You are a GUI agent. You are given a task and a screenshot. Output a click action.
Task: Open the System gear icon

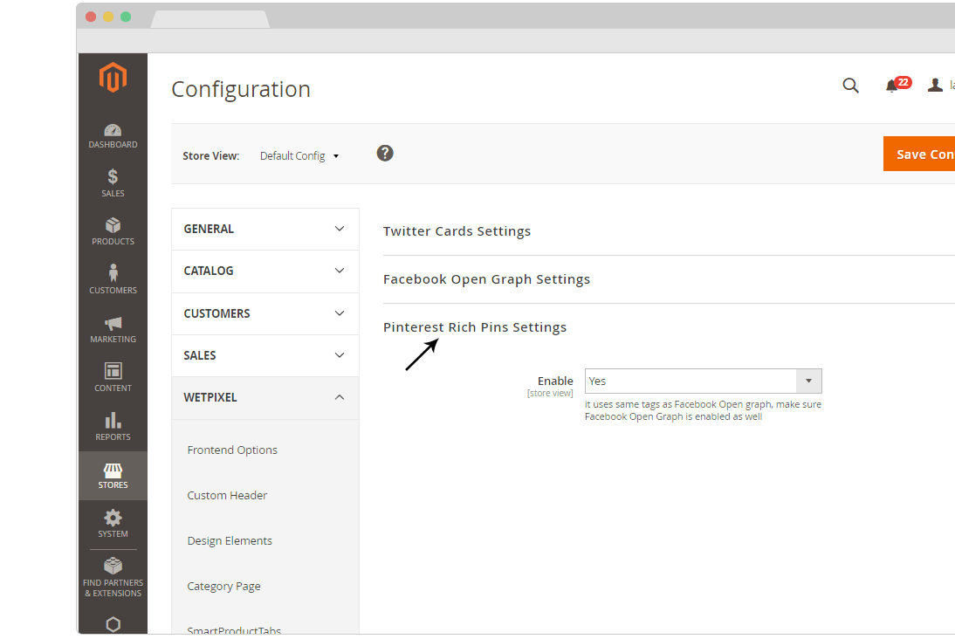coord(113,518)
